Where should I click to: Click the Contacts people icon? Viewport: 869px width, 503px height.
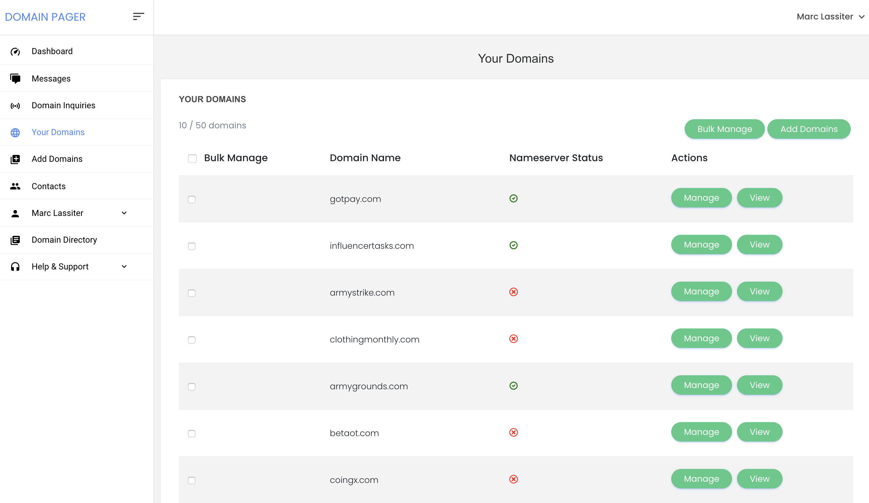16,186
